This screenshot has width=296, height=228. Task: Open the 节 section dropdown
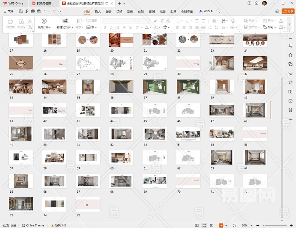92,27
